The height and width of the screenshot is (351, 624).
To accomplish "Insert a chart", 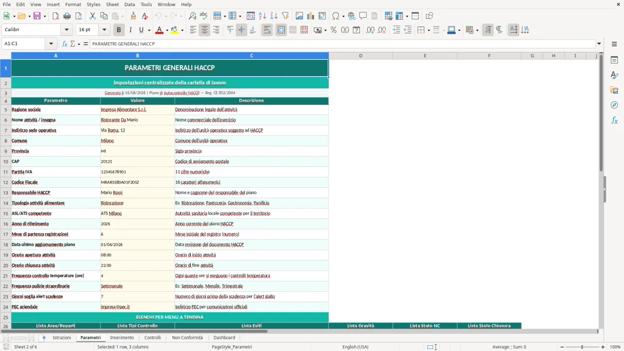I will pyautogui.click(x=311, y=16).
